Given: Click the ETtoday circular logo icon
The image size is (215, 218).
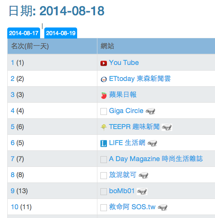Looking at the screenshot, I should click(x=103, y=79).
